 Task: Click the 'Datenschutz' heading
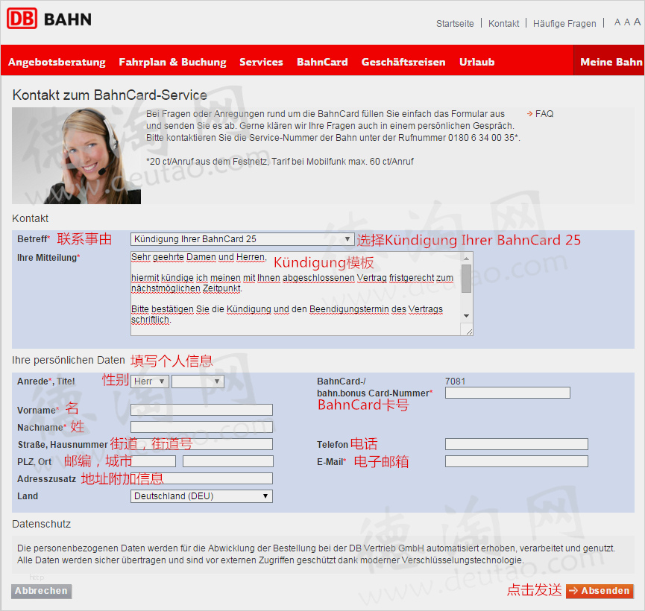[42, 525]
